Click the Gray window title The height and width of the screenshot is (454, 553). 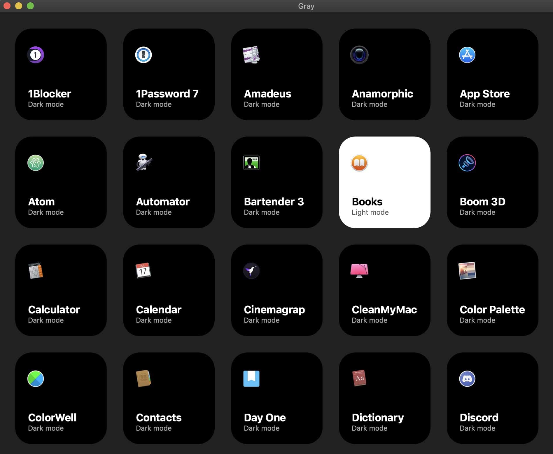coord(306,6)
